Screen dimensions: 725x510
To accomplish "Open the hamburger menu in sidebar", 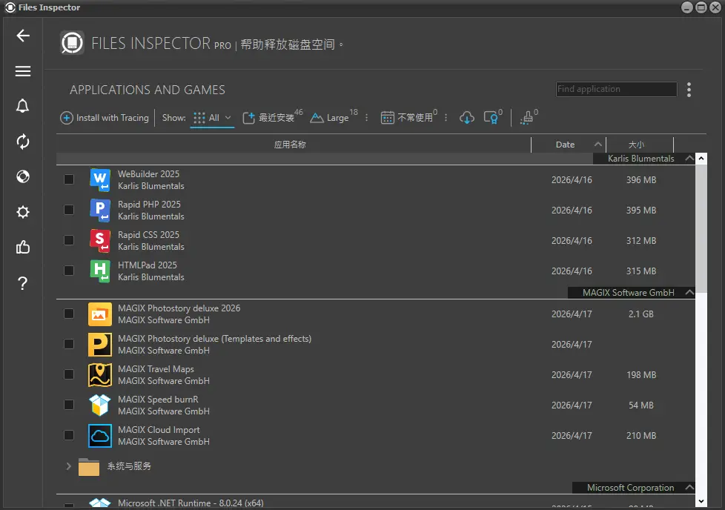I will coord(23,71).
